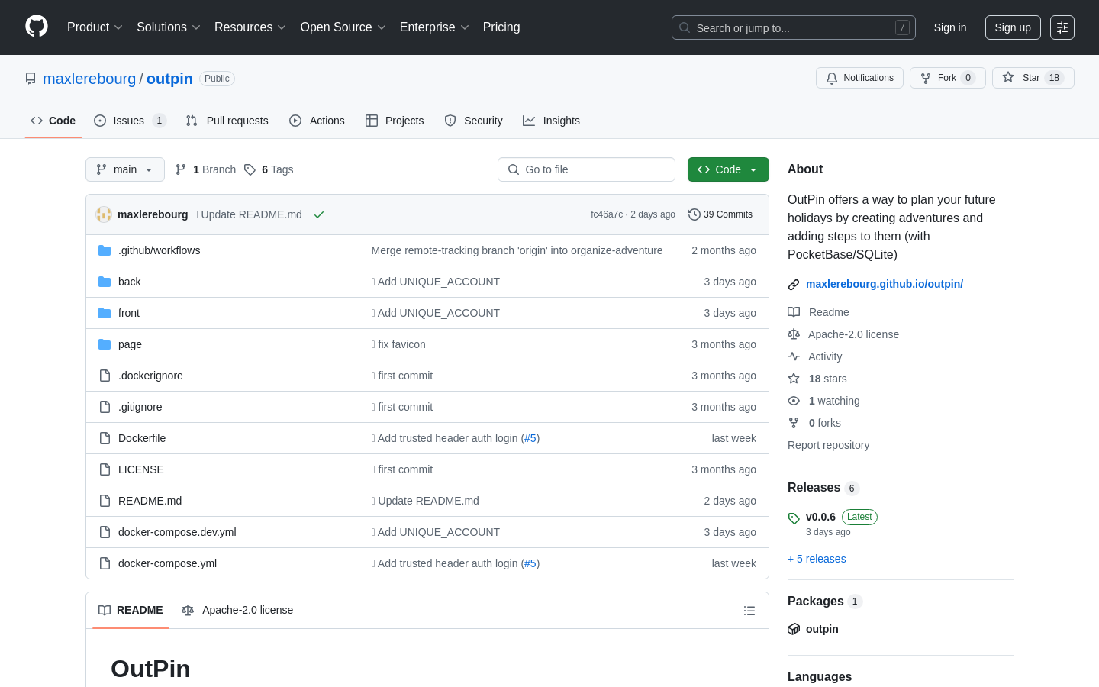
Task: Click the Notifications bell button
Action: pyautogui.click(x=859, y=78)
